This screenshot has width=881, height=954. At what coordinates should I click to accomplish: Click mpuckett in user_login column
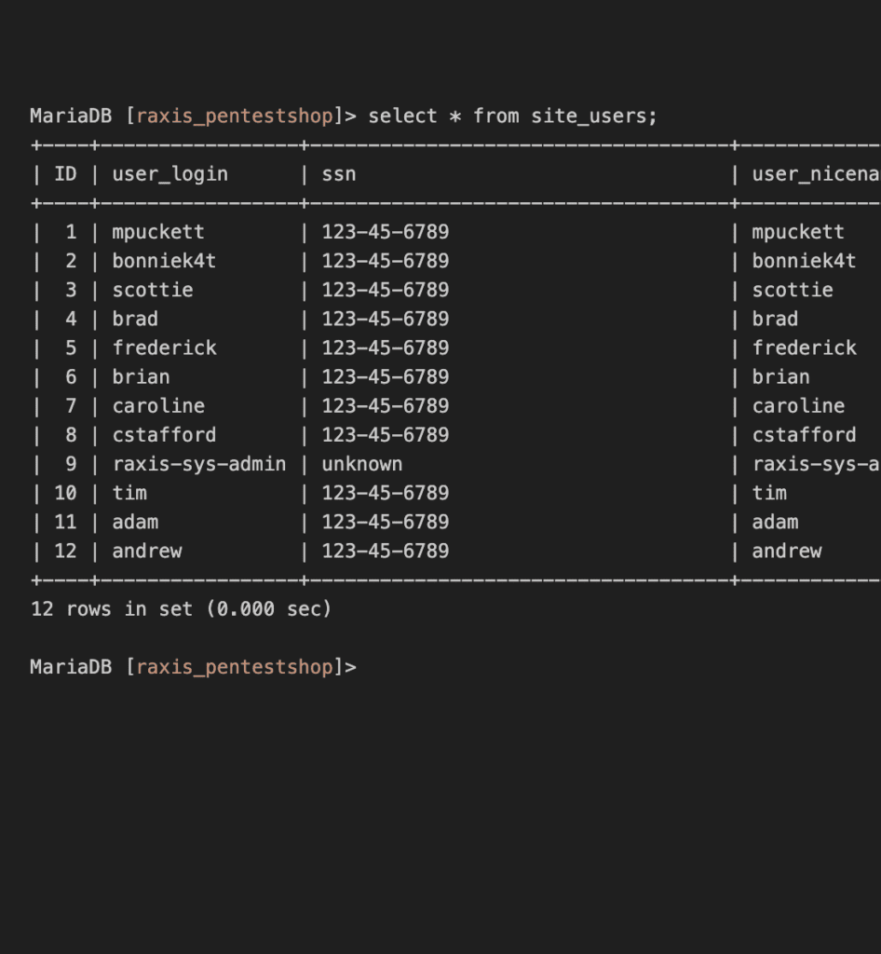[x=158, y=232]
